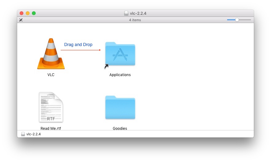The image size is (271, 162).
Task: Click the 'VLC' label text
Action: click(51, 75)
